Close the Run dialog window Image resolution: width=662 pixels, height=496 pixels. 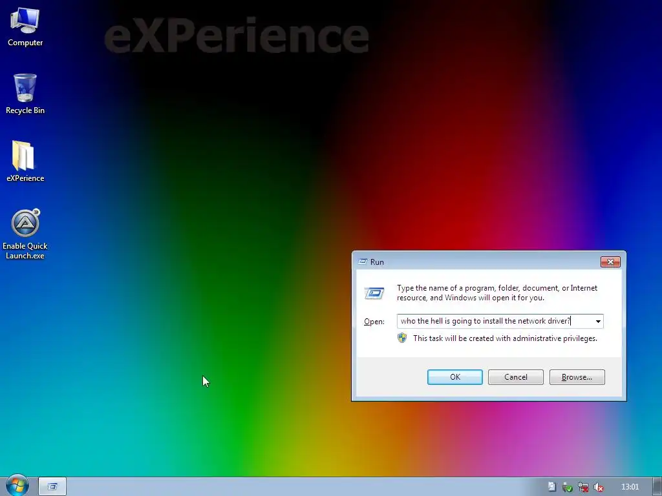coord(610,262)
